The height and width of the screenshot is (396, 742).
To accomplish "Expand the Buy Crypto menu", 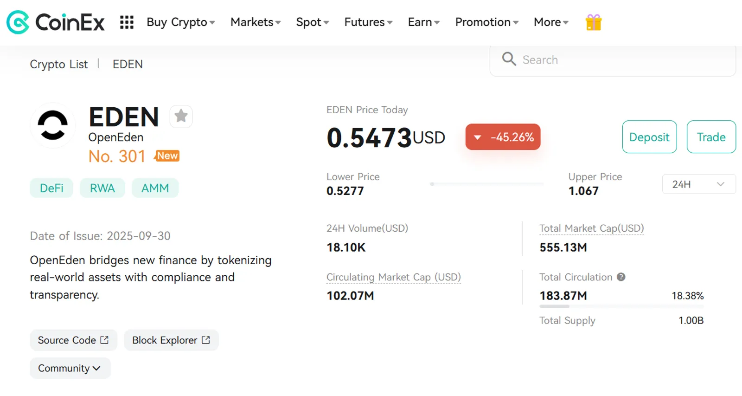I will pyautogui.click(x=181, y=22).
